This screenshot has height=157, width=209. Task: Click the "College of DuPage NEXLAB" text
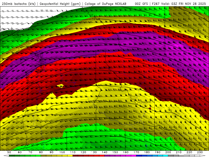(106, 4)
